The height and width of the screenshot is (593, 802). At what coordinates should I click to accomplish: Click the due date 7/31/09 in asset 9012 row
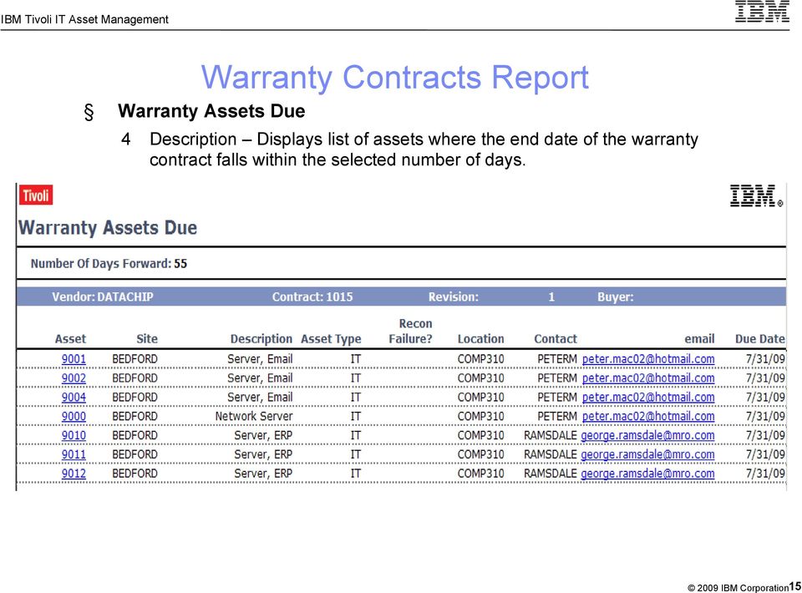(765, 474)
